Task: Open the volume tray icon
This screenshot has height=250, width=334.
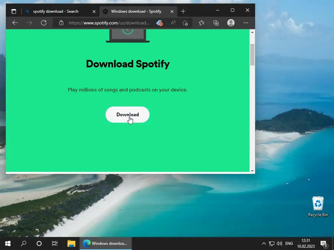Action: click(279, 243)
